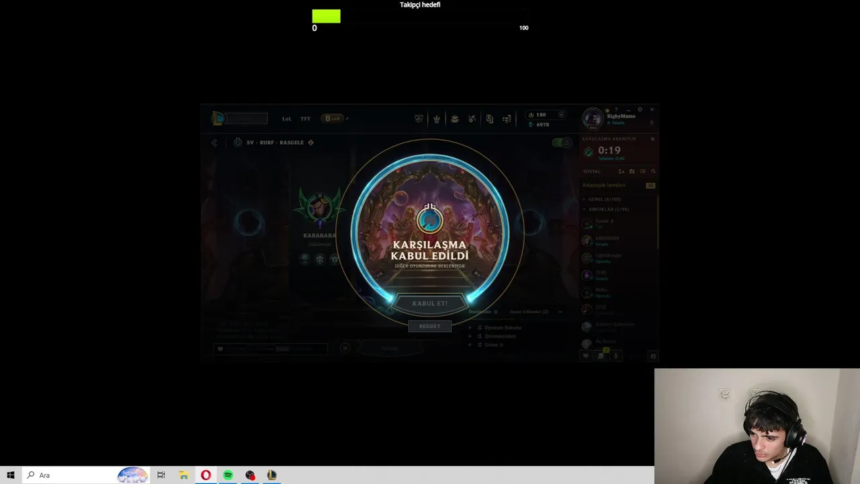Image resolution: width=860 pixels, height=484 pixels.
Task: Toggle the voice microphone icon
Action: [615, 356]
